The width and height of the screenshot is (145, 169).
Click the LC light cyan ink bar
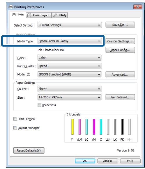87,127
